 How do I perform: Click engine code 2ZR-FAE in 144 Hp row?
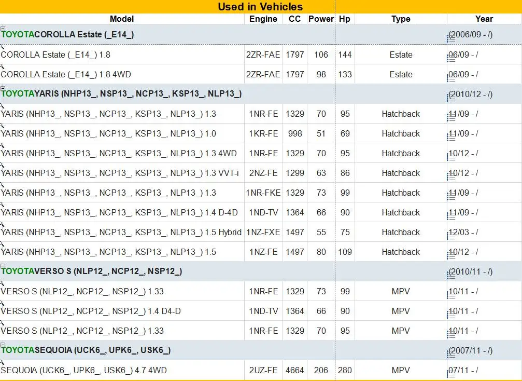(x=263, y=55)
